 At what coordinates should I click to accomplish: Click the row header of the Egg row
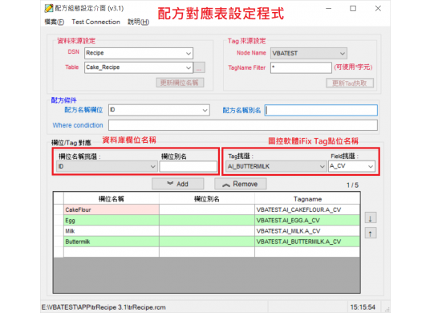pos(59,221)
